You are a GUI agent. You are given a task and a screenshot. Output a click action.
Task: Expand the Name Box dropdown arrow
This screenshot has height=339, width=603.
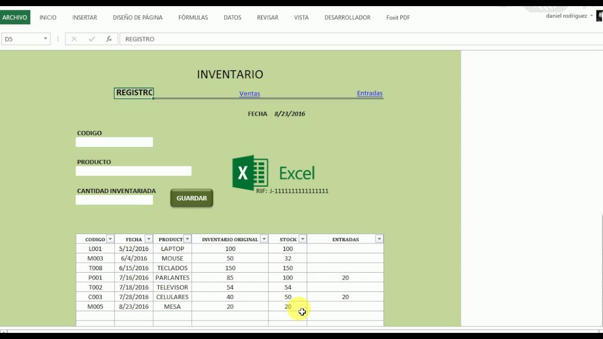[46, 39]
